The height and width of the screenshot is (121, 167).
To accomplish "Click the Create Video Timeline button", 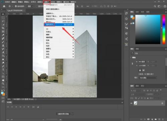I will click(x=63, y=114).
